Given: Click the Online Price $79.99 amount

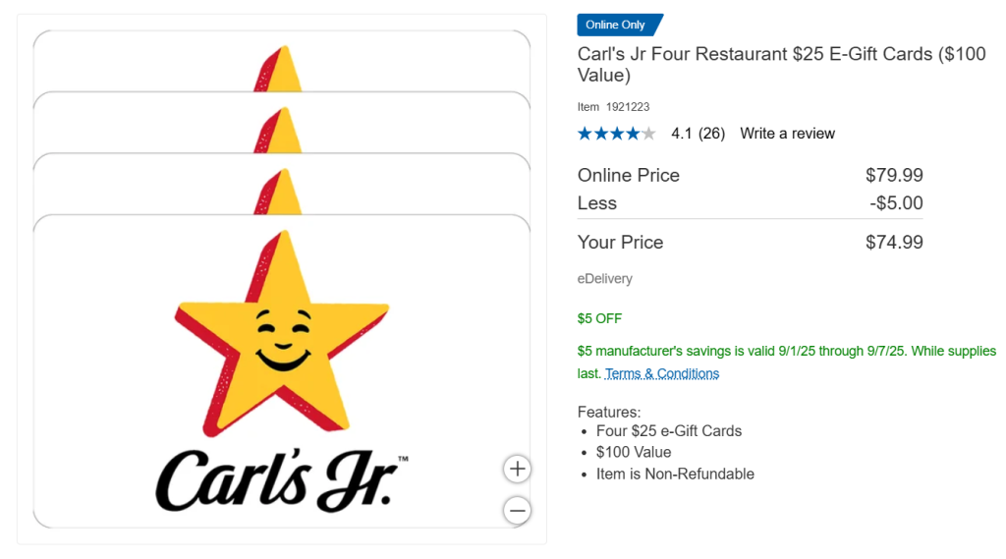Looking at the screenshot, I should (x=894, y=175).
